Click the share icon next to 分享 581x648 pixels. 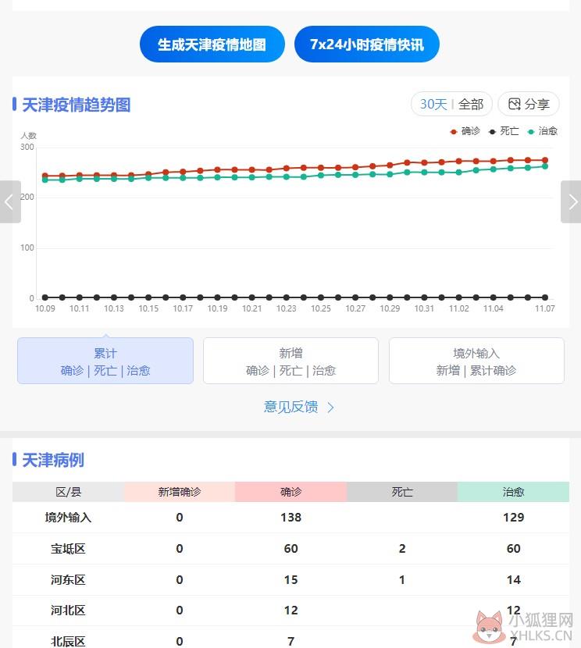pyautogui.click(x=514, y=104)
